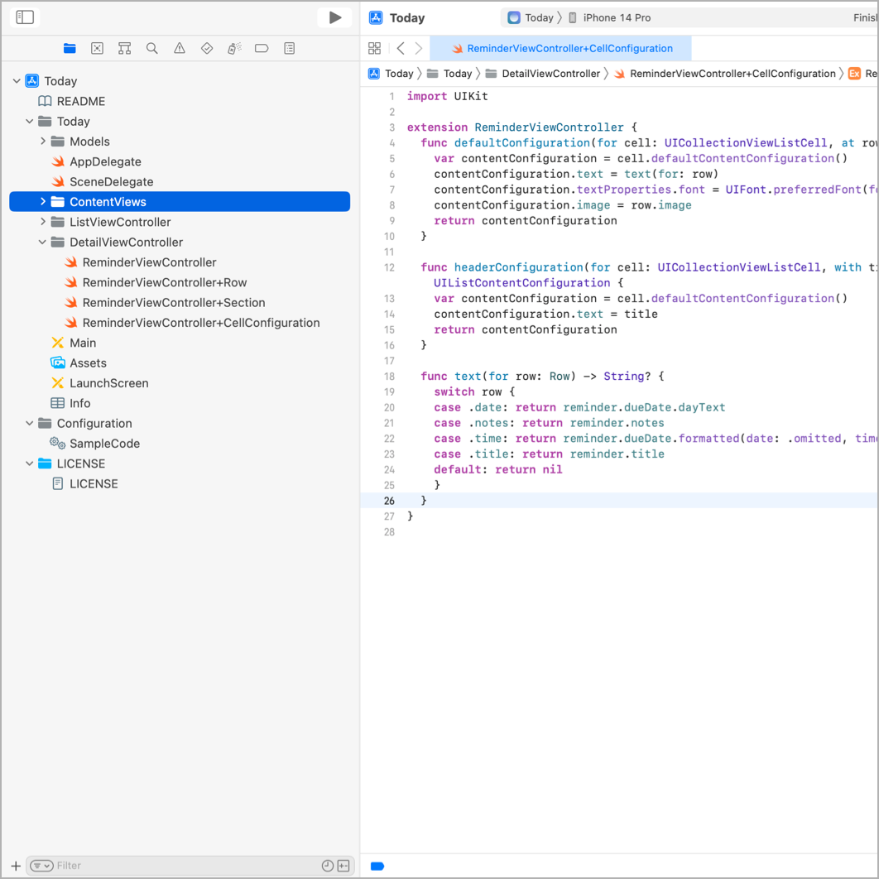Open the Project navigator
Screen dimensions: 879x879
tap(70, 48)
